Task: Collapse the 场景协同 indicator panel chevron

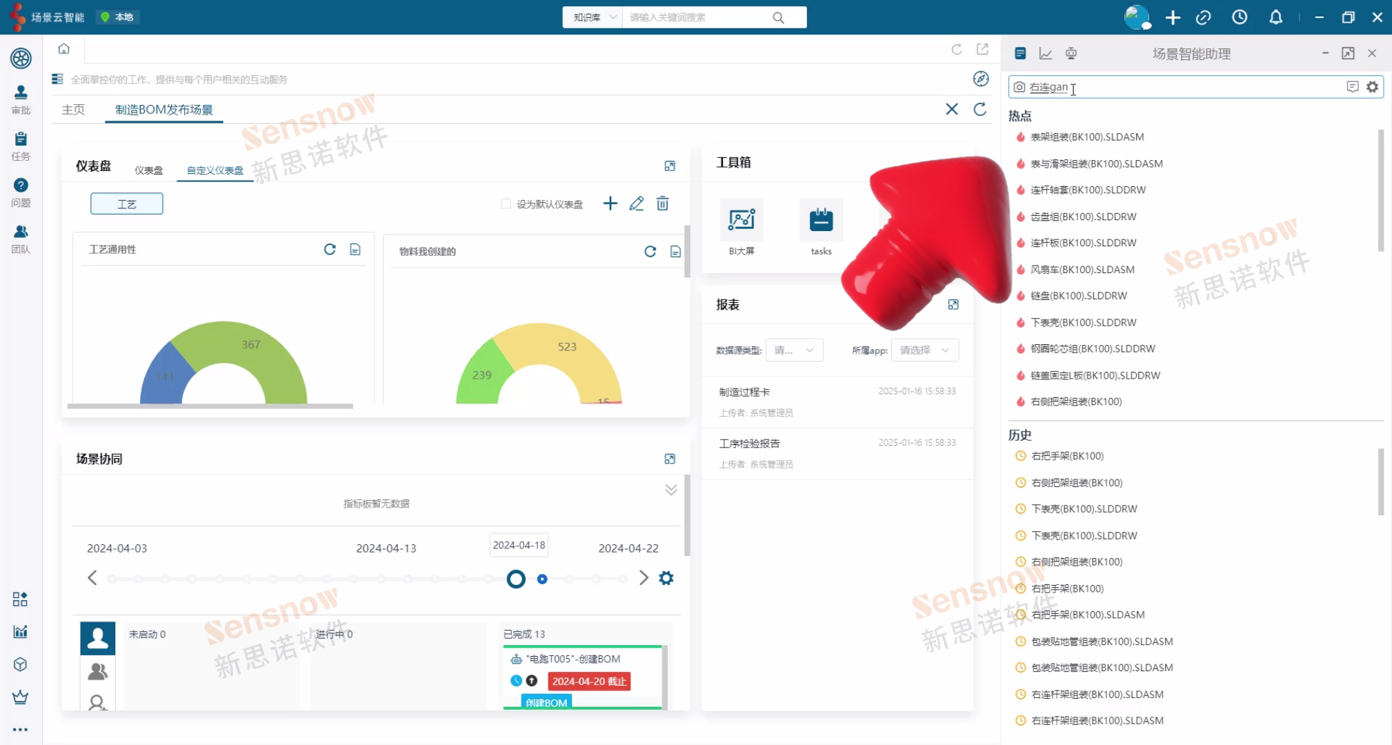Action: (670, 490)
